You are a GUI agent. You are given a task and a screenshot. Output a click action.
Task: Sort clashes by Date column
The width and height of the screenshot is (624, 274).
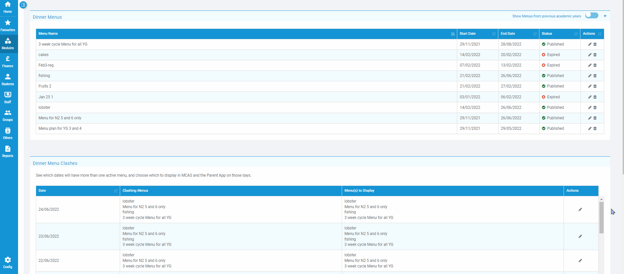point(116,191)
